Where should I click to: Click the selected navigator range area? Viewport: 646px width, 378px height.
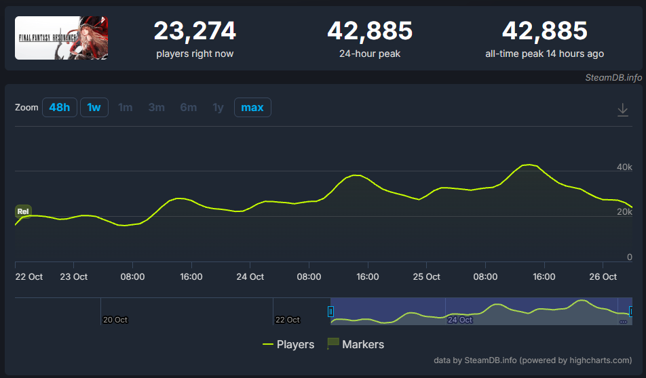[480, 311]
